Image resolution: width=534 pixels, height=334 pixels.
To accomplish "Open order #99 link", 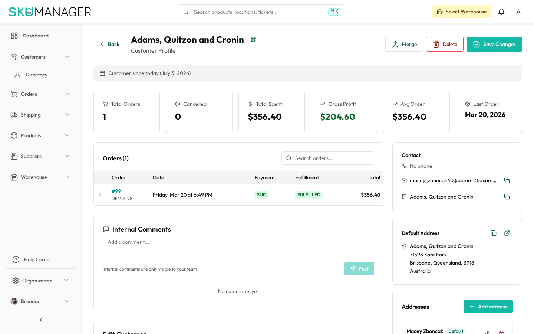I will click(x=116, y=191).
